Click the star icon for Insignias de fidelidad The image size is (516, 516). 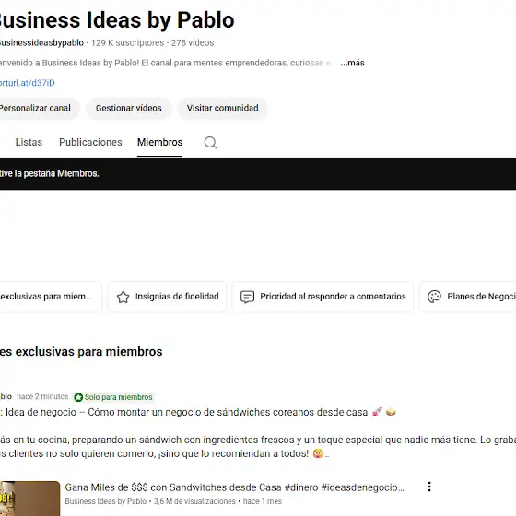[x=123, y=297]
